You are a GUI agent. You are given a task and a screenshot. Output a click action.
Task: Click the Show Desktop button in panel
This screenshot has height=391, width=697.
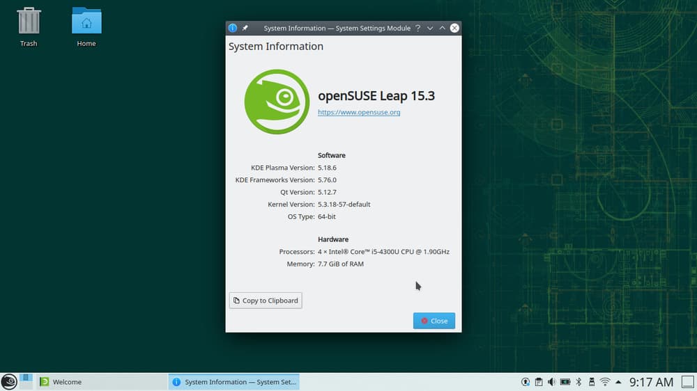[x=688, y=382]
